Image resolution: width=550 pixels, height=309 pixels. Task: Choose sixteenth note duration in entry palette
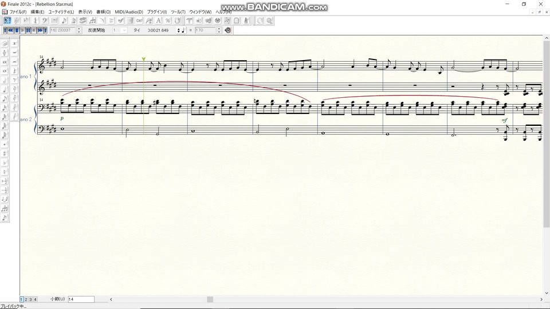point(5,108)
